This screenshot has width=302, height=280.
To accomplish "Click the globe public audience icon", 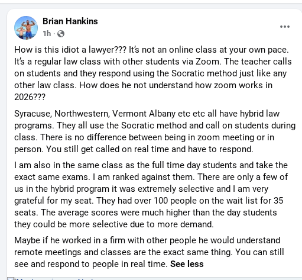I will [x=61, y=34].
